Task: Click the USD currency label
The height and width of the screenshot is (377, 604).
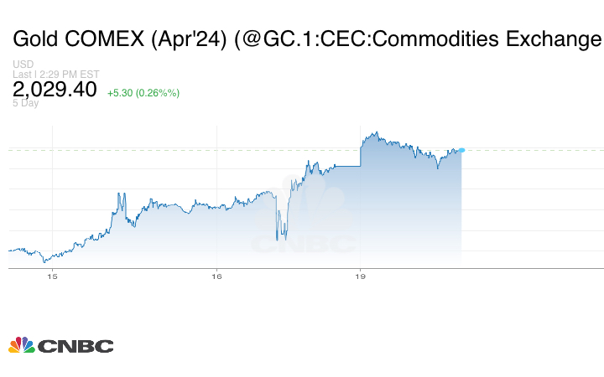Action: click(x=23, y=65)
